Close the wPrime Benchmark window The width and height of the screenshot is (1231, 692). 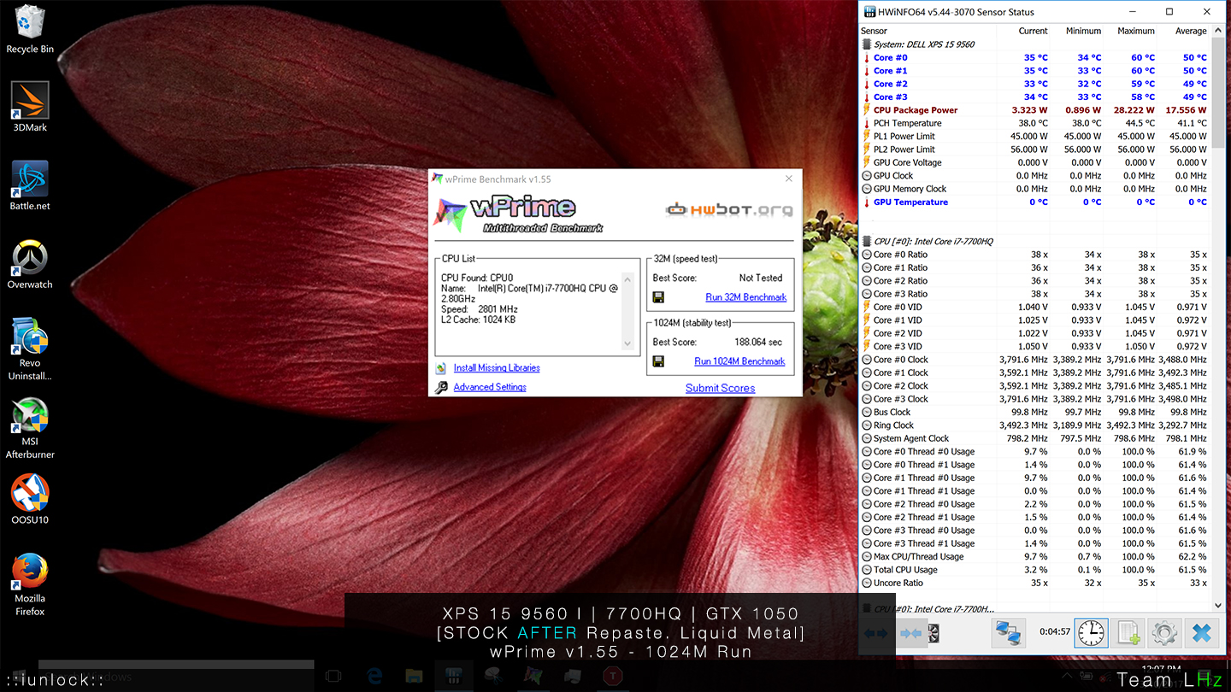[788, 179]
